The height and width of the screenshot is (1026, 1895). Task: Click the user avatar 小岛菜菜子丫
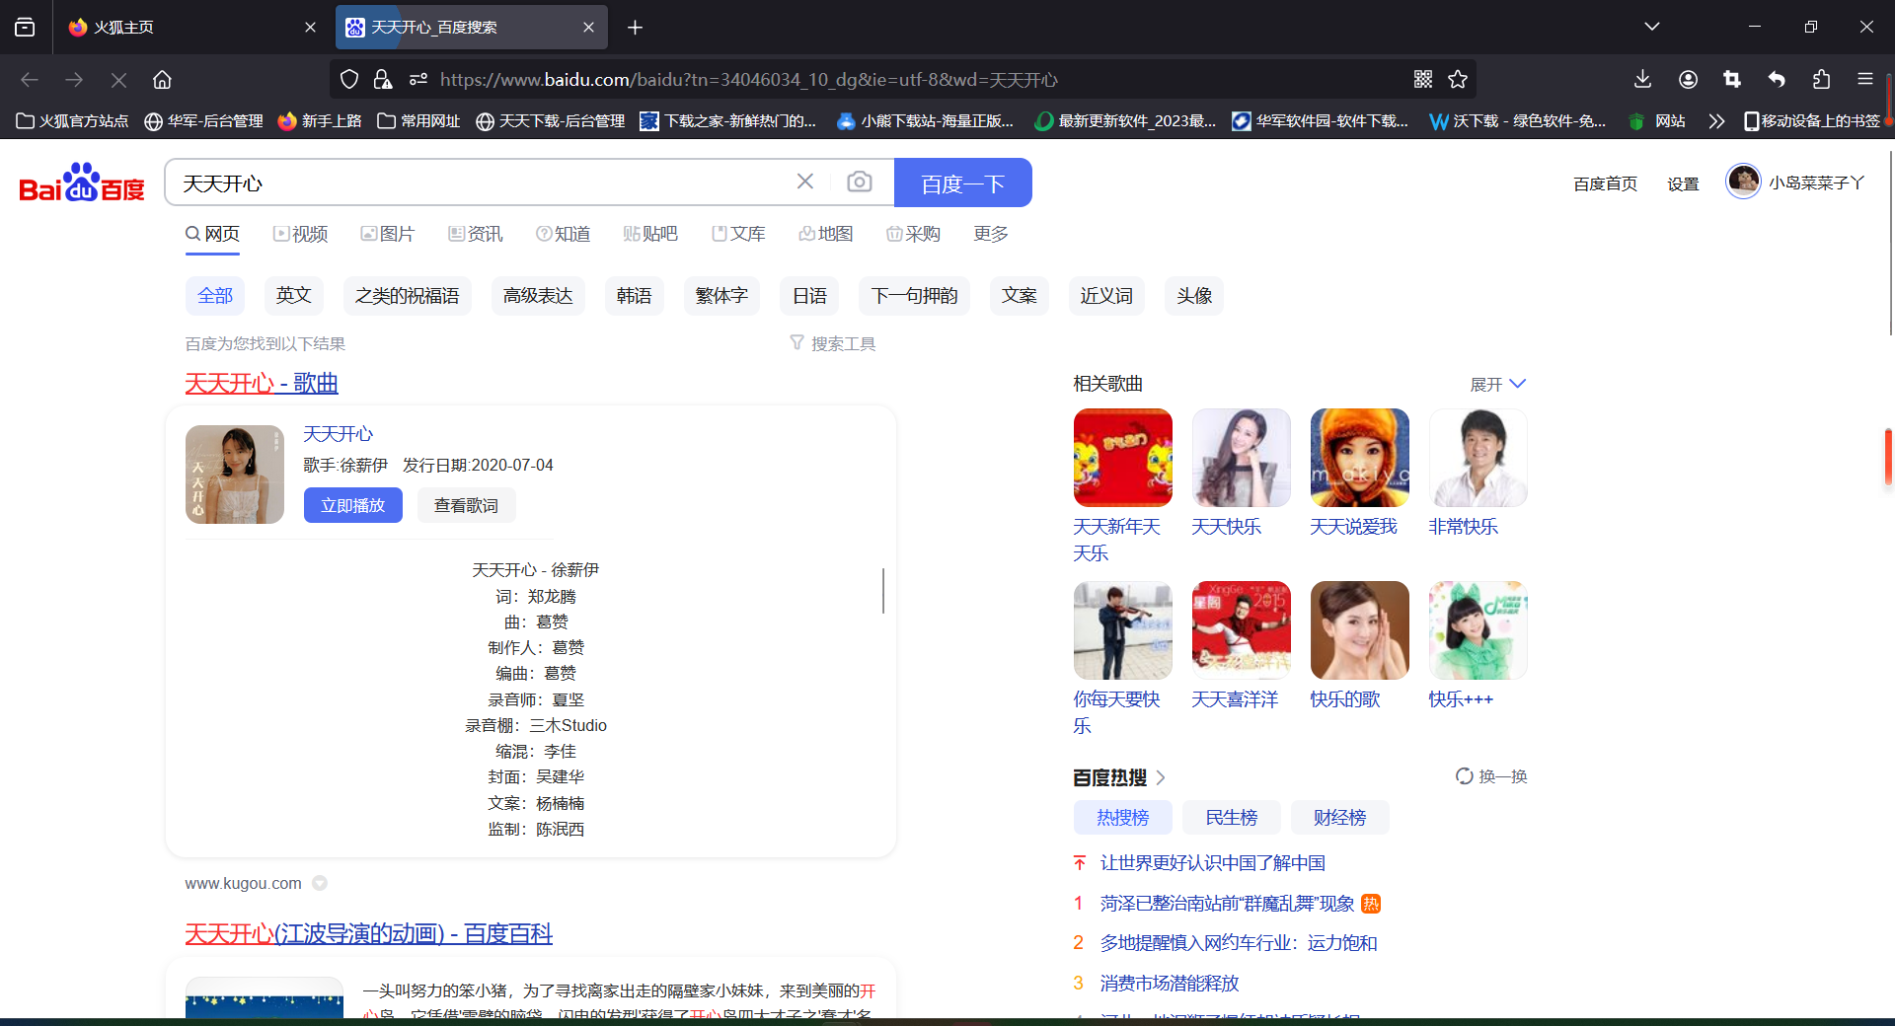click(x=1743, y=181)
